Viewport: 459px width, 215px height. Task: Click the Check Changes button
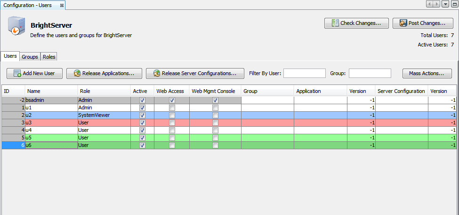pos(355,23)
